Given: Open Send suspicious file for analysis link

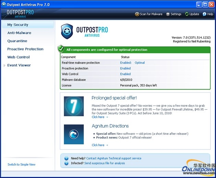Looking at the screenshot, I should (105, 163).
